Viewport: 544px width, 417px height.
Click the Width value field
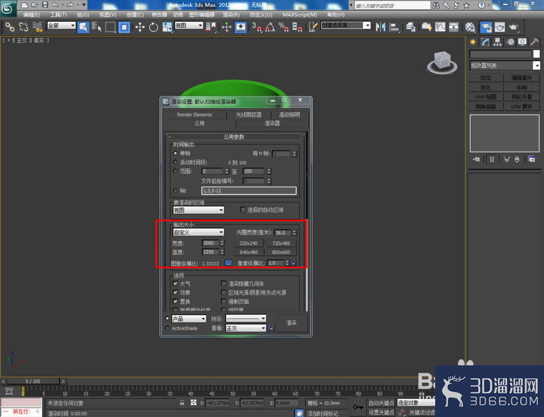pyautogui.click(x=210, y=243)
